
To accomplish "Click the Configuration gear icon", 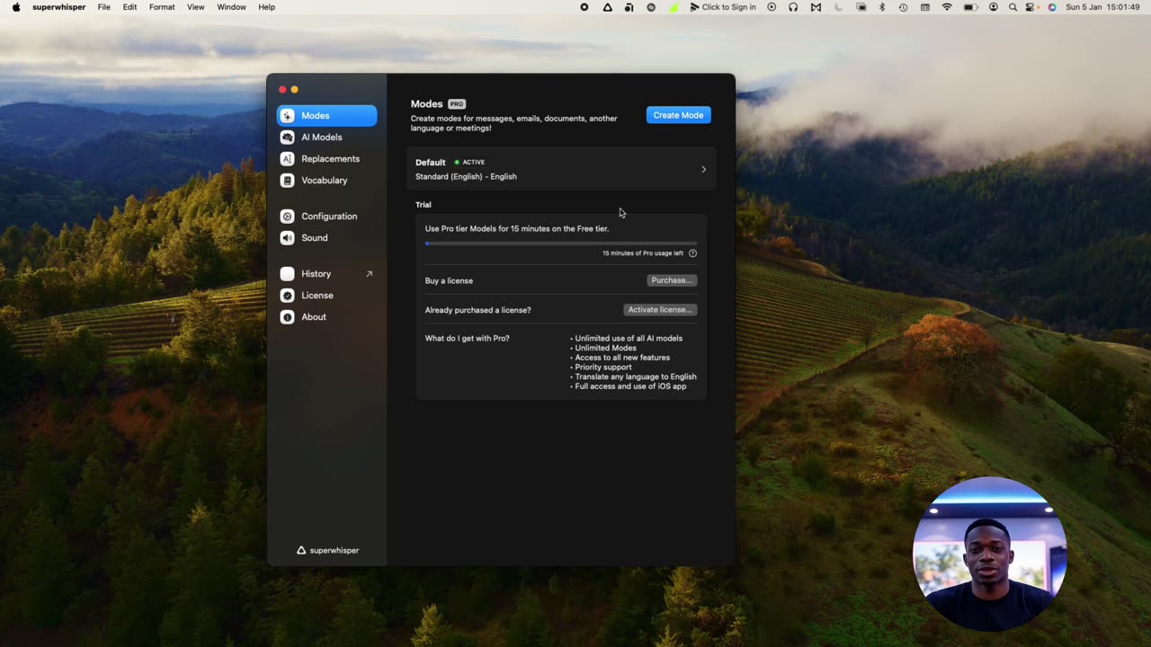I will tap(287, 216).
